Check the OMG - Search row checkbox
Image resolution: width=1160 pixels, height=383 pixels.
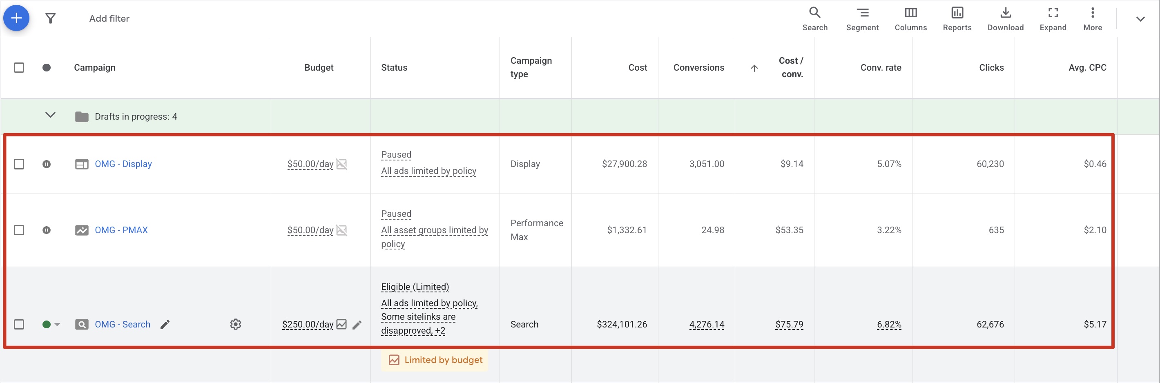coord(19,324)
